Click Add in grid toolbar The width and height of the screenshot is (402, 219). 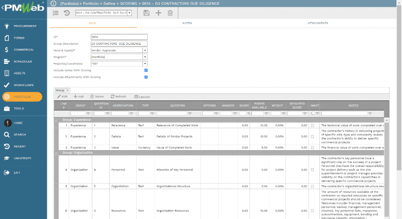[x=79, y=97]
